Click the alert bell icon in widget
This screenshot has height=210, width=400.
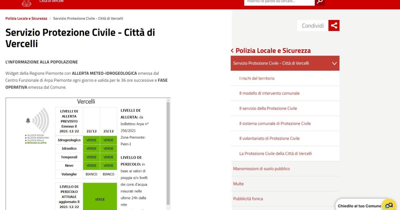coord(28,121)
